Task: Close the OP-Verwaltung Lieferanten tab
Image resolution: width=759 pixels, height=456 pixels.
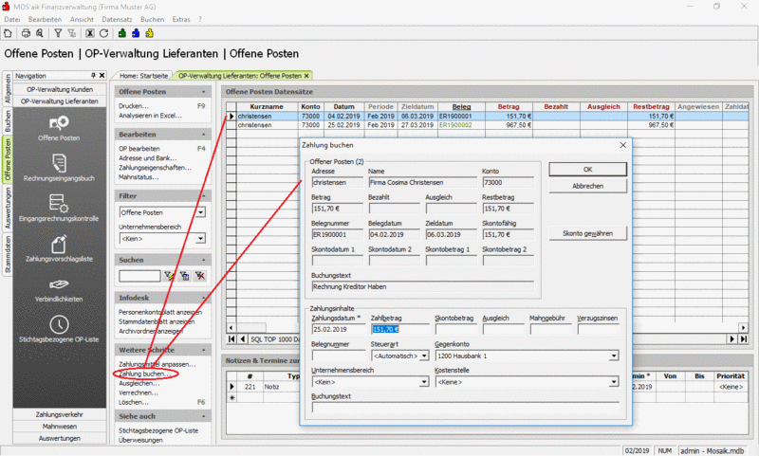Action: pyautogui.click(x=306, y=76)
